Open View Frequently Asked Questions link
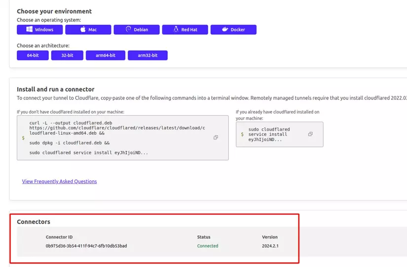The height and width of the screenshot is (267, 407). coord(59,181)
